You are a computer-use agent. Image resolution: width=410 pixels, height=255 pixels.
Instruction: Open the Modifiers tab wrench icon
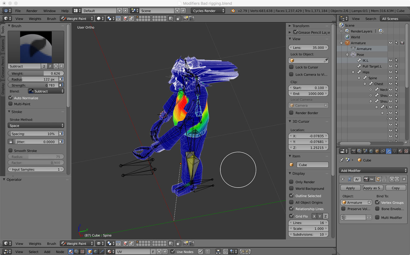pyautogui.click(x=389, y=151)
